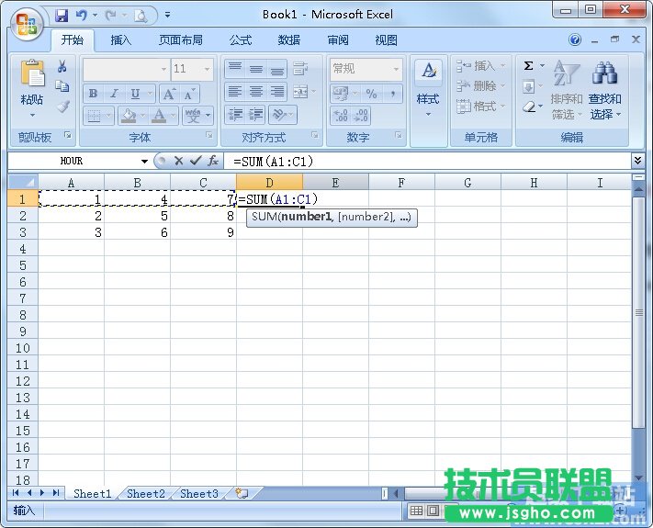Click the Insert Function fx icon
Screen dimensions: 653x528
212,161
